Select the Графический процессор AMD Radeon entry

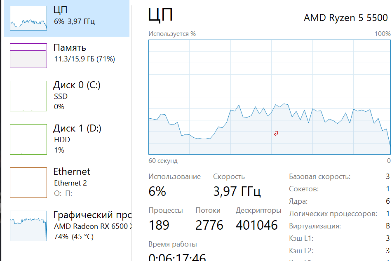pyautogui.click(x=66, y=226)
